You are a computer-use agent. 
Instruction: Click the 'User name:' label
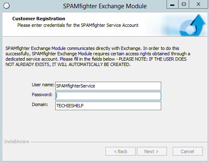(43, 85)
